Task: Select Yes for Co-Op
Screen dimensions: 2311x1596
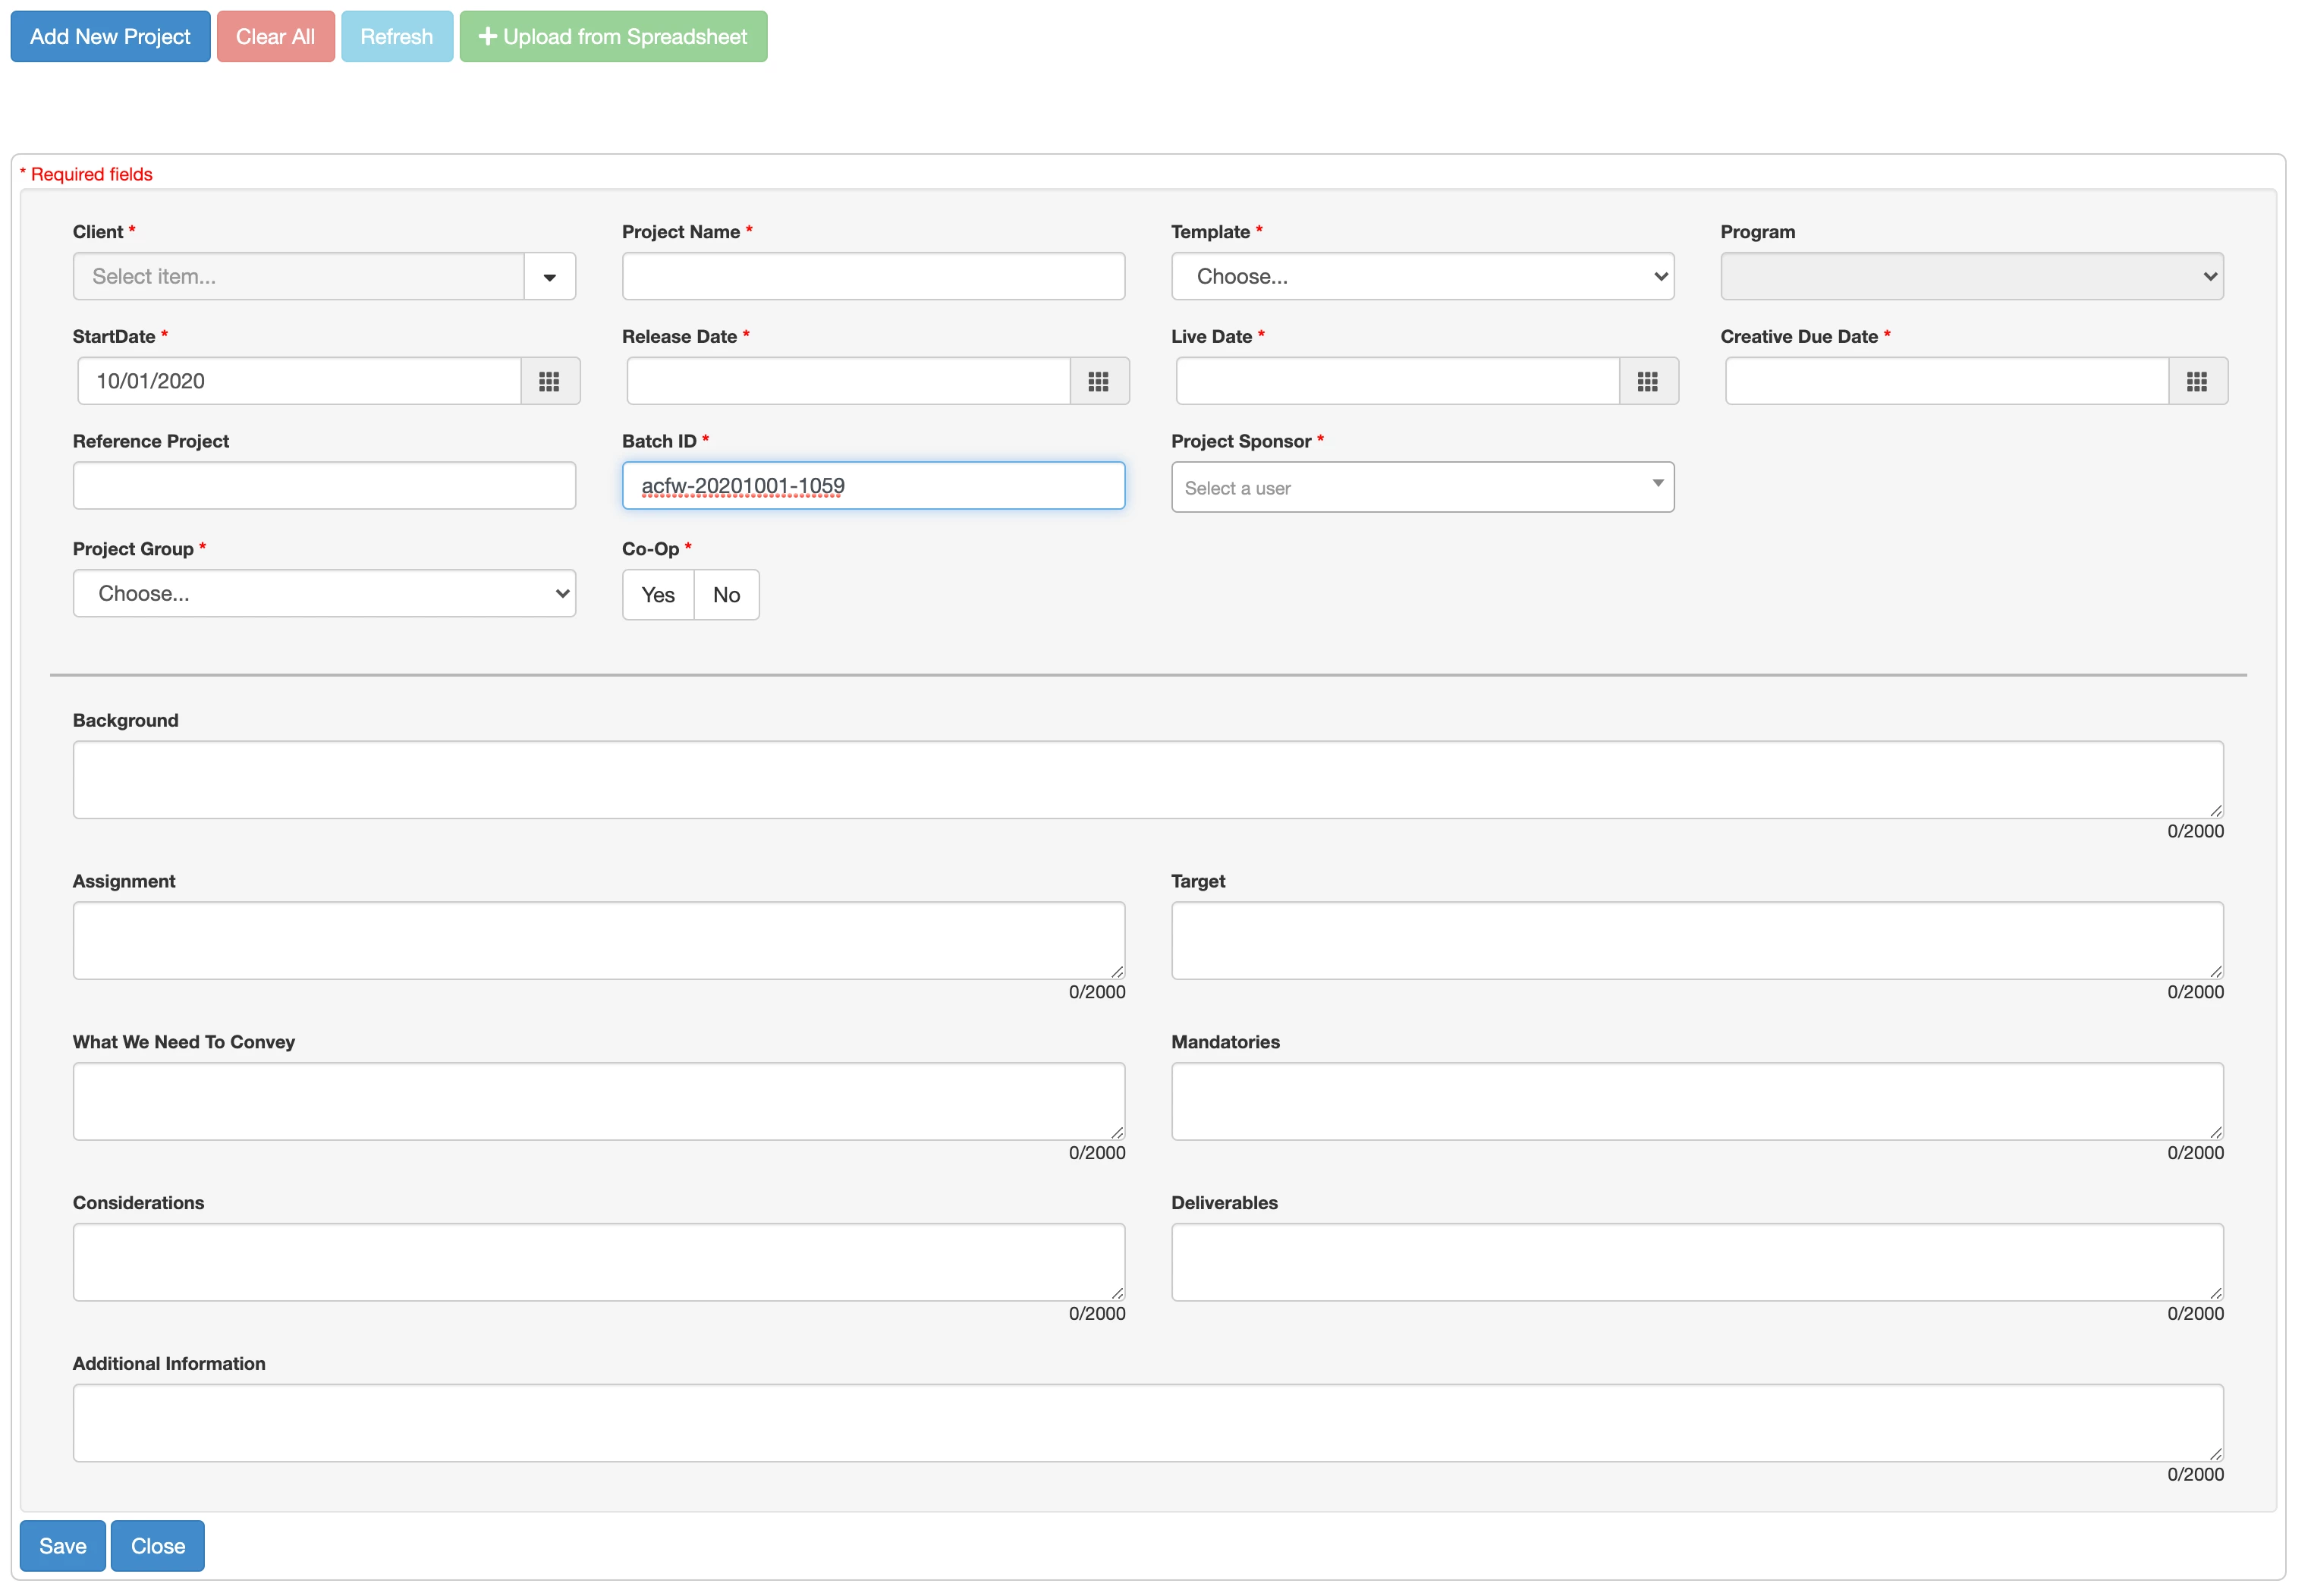Action: [x=658, y=595]
